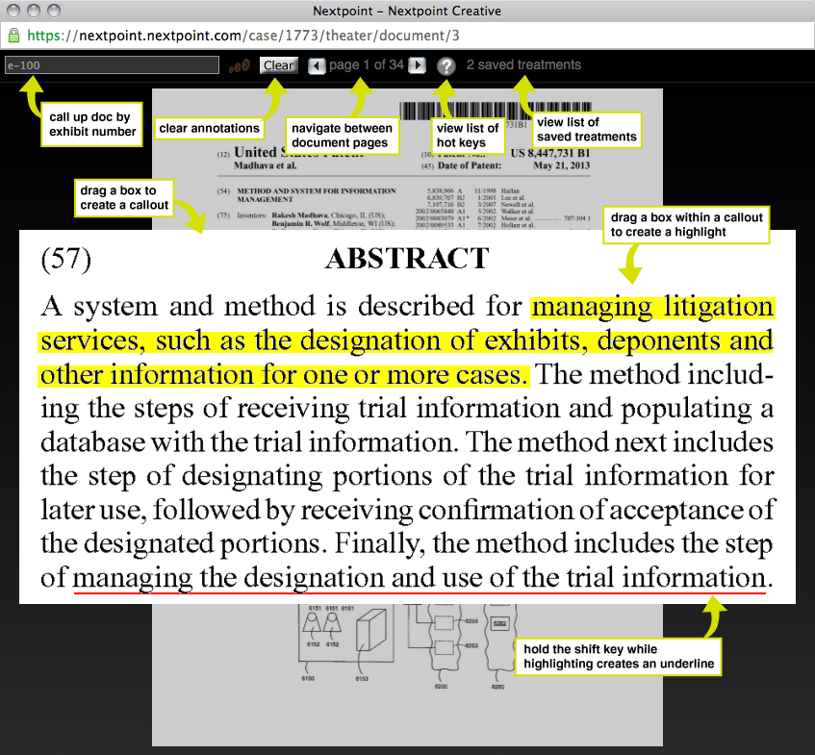This screenshot has height=755, width=815.
Task: Click the footprints icon beside Clear button
Action: (x=239, y=65)
